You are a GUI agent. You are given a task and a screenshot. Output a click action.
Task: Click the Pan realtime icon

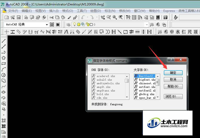[103, 17]
